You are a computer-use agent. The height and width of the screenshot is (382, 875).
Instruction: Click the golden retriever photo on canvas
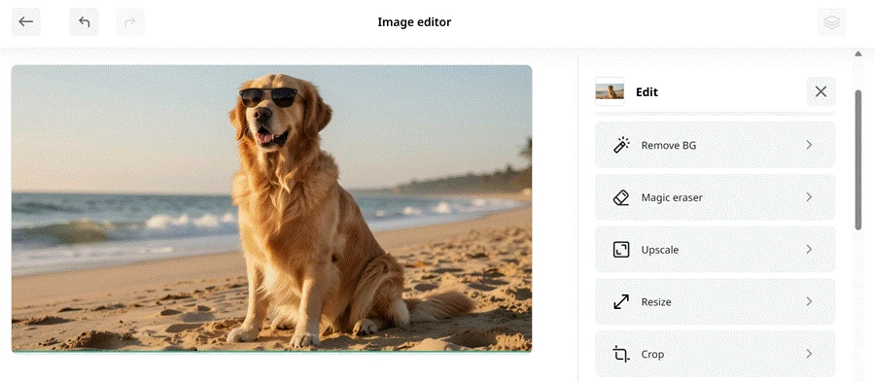click(272, 209)
